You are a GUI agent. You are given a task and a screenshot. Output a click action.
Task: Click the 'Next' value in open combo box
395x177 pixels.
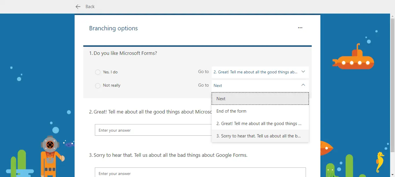(x=218, y=85)
